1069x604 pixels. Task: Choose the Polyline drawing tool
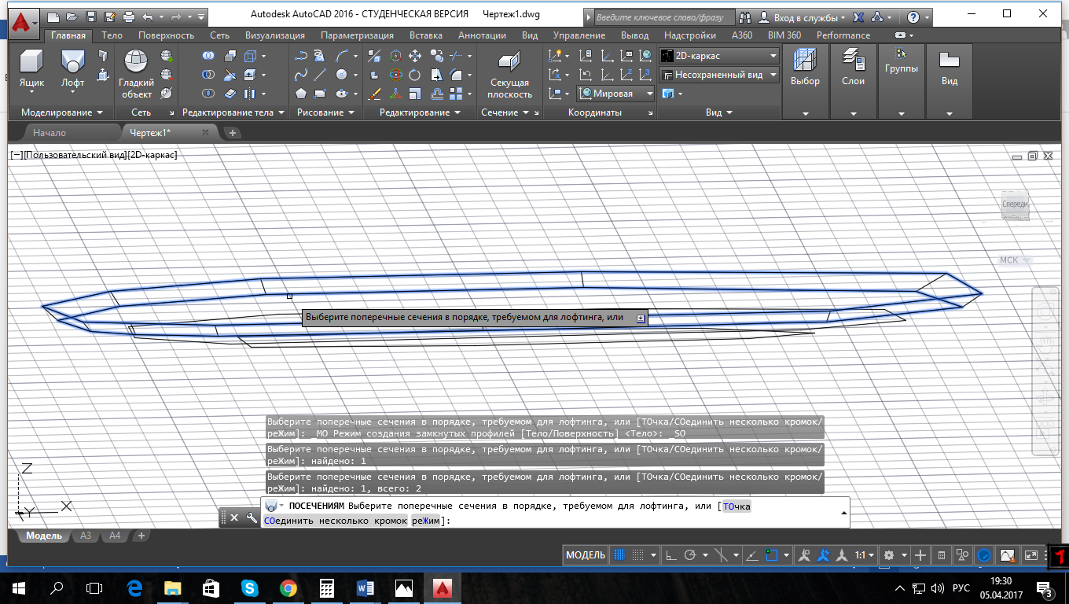(x=300, y=56)
